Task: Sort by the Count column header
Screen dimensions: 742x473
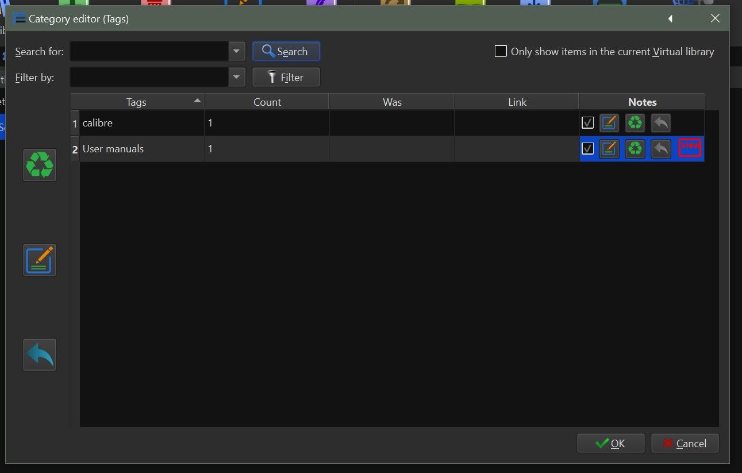Action: pyautogui.click(x=267, y=102)
